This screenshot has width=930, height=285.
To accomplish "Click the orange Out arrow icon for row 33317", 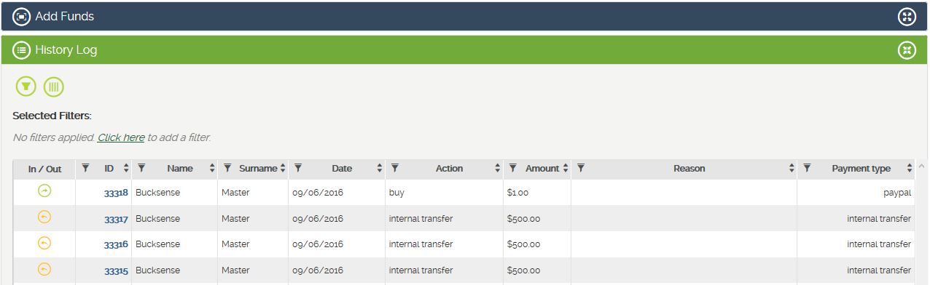I will (44, 217).
